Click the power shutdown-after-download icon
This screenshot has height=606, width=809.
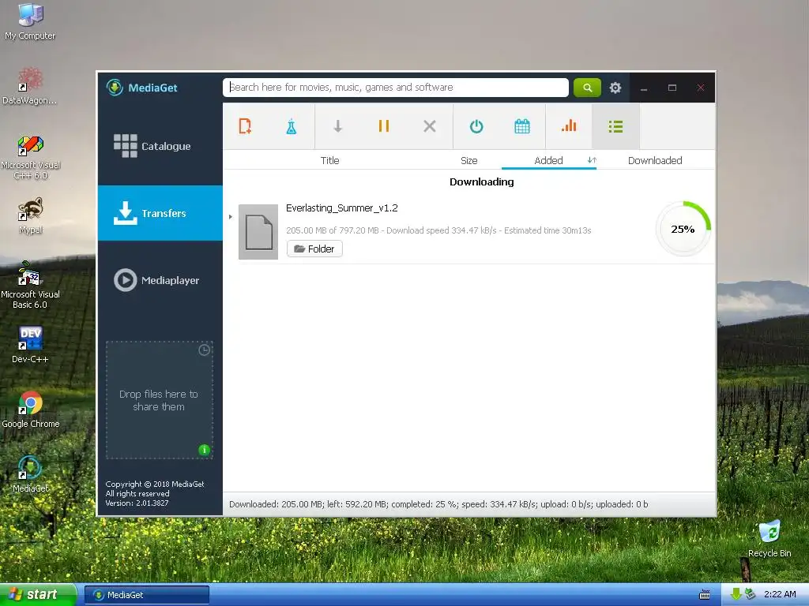[476, 126]
